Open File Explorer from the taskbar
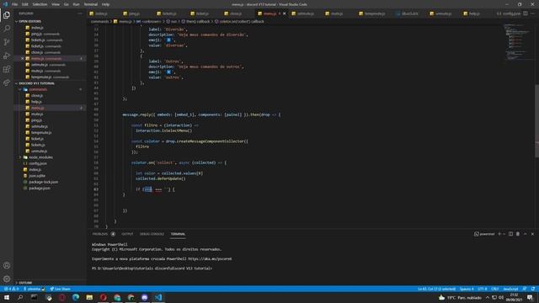The image size is (539, 303). tap(89, 297)
